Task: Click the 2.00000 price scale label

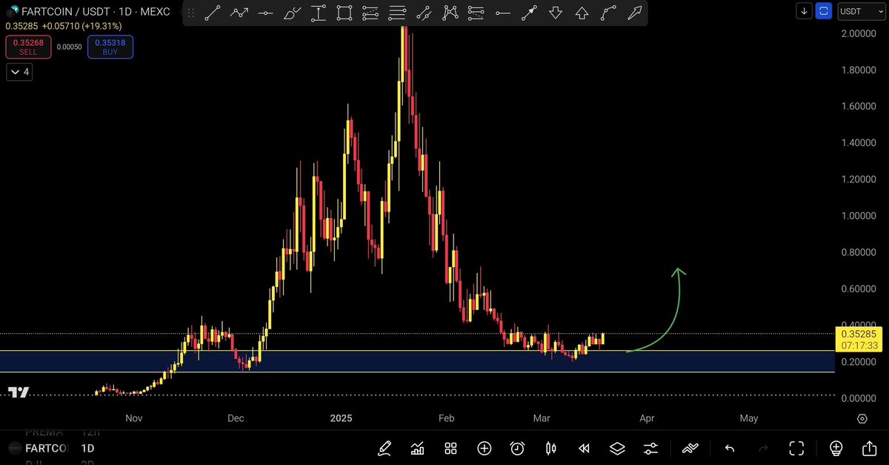Action: (x=858, y=34)
